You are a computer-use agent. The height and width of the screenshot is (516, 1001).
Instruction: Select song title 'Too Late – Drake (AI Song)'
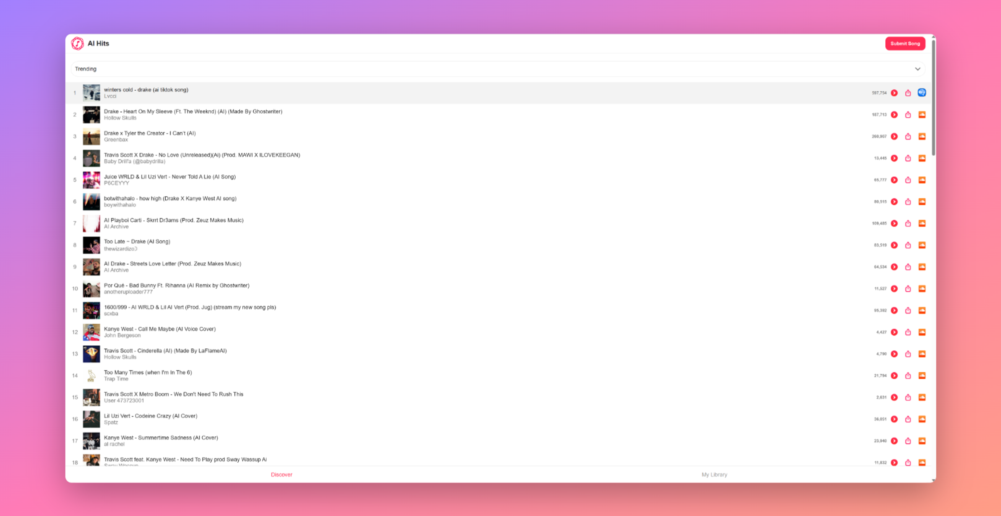click(137, 241)
